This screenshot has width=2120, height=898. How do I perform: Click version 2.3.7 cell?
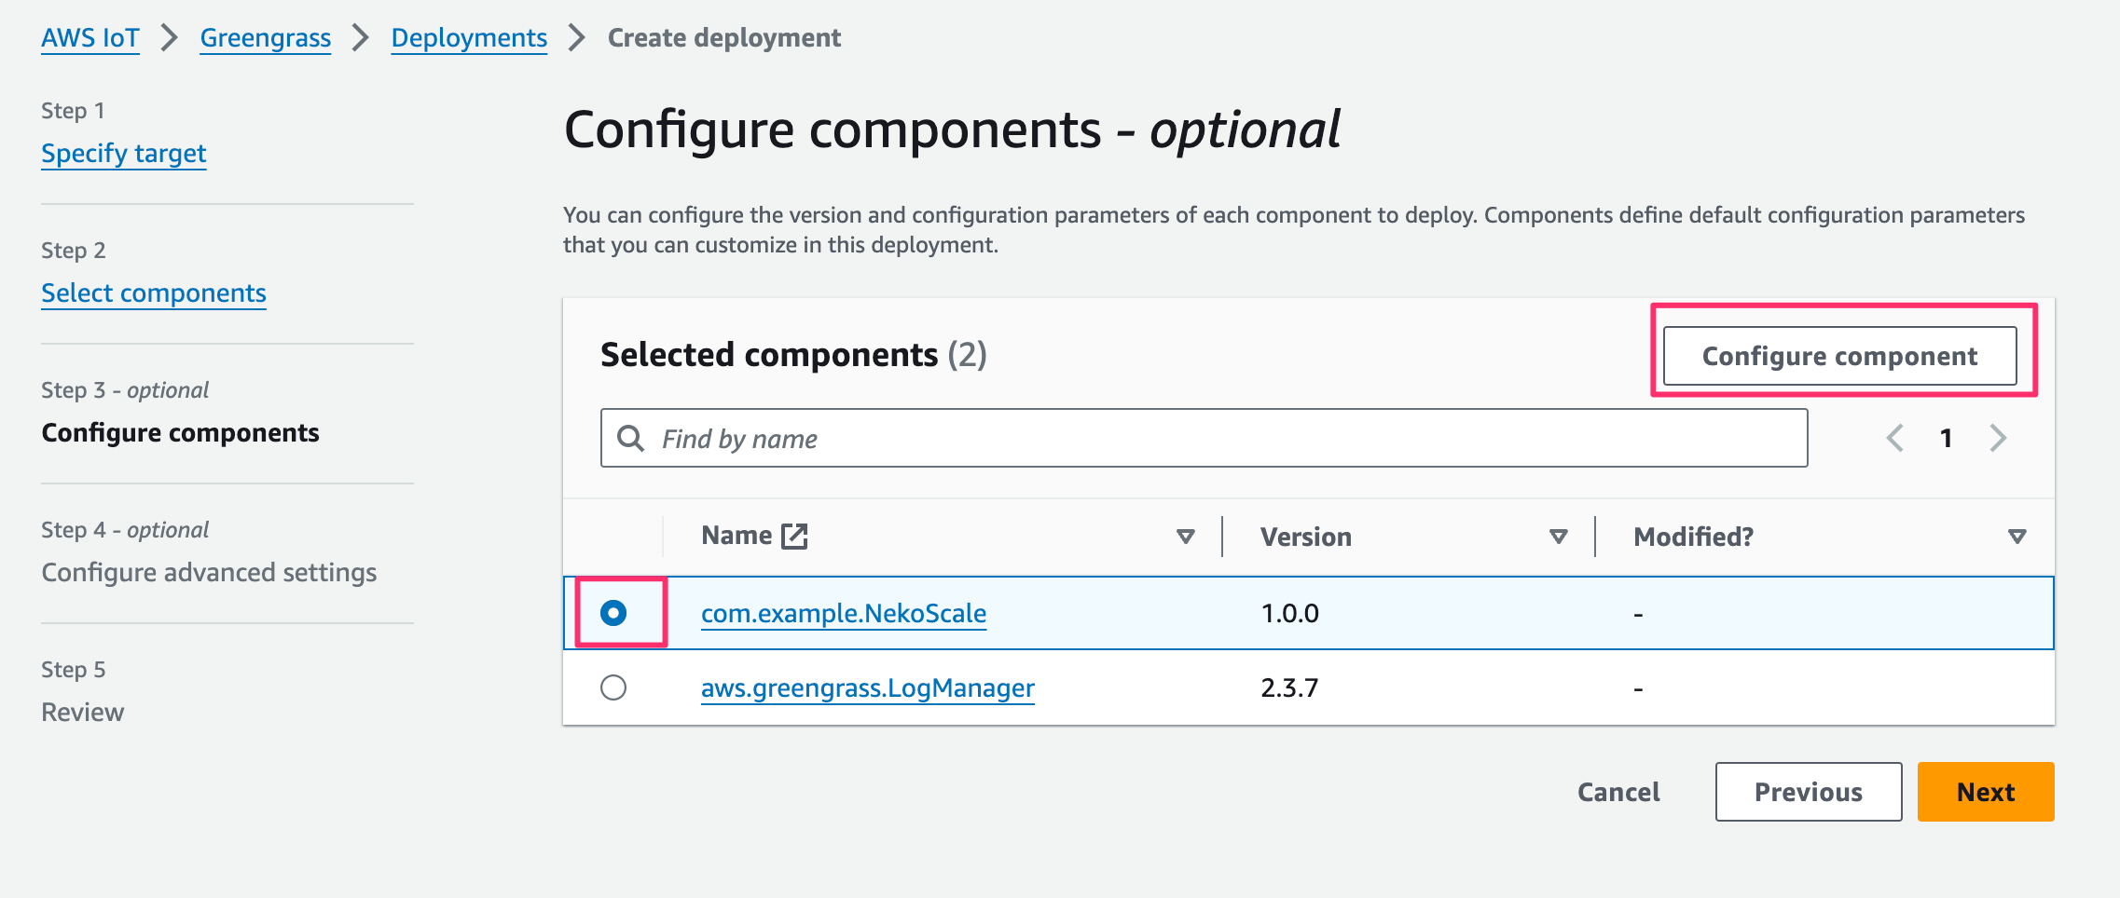coord(1290,687)
